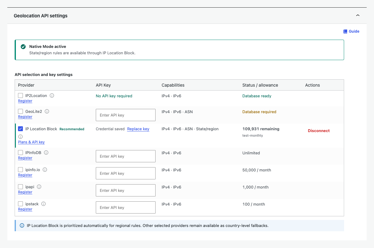Click the IPv4 · IPv6 · ASN · State/region capabilities

pyautogui.click(x=190, y=129)
